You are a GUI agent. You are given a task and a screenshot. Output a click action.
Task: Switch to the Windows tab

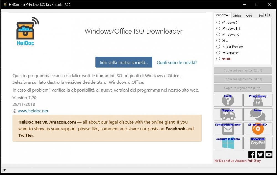222,15
